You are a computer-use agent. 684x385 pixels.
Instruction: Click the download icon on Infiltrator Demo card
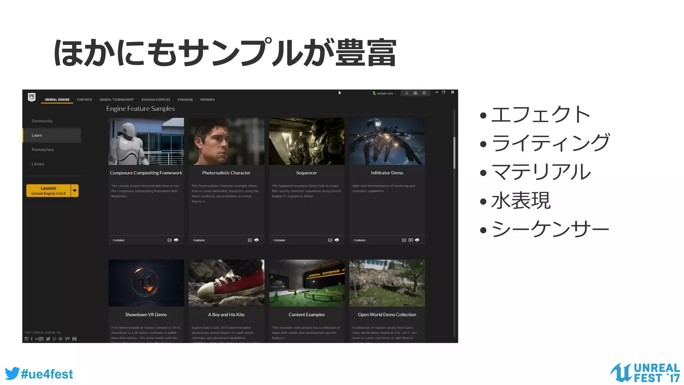click(x=417, y=240)
